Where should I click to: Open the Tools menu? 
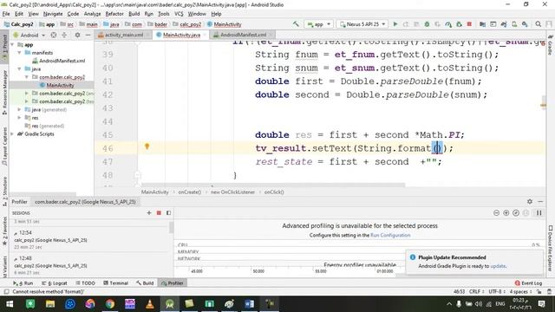[x=164, y=14]
